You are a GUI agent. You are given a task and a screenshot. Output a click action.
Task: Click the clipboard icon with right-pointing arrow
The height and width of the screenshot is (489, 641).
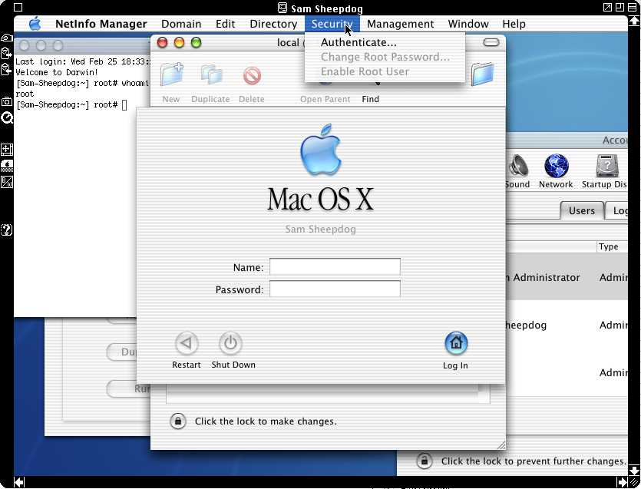[7, 53]
